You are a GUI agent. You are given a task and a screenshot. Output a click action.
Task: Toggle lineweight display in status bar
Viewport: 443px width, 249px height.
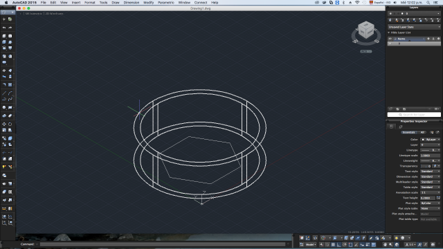coord(368,244)
